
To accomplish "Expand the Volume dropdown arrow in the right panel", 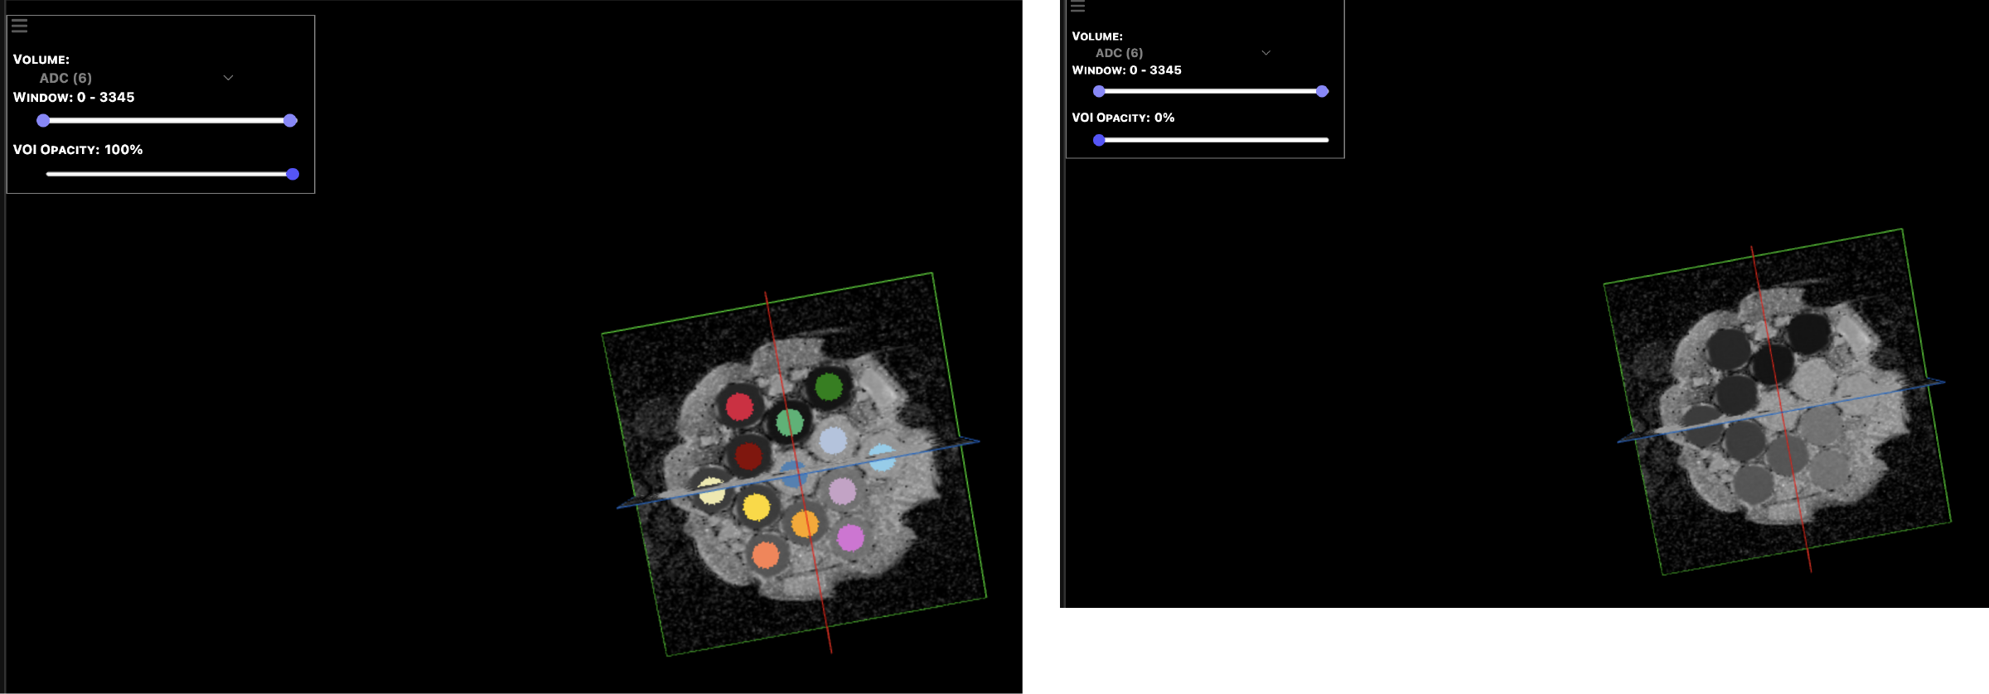I will click(x=1266, y=53).
